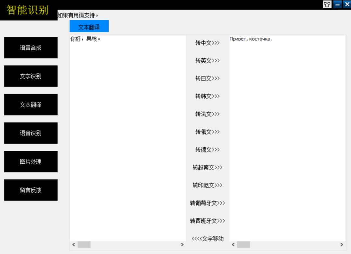Open the 留言反馈 feedback section
Viewport: 351px width, 254px height.
(31, 190)
